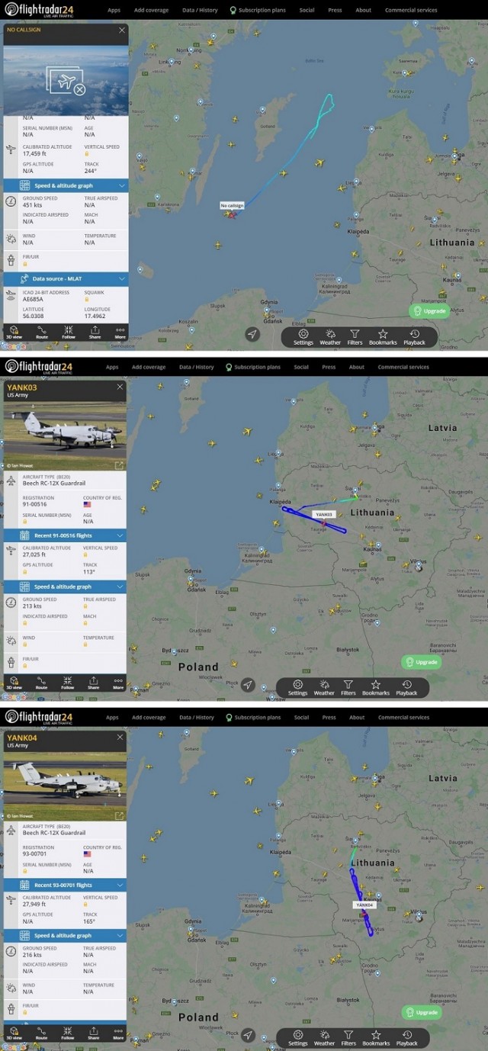Open map Settings in the NO CALLSIGN screenshot

[x=303, y=337]
